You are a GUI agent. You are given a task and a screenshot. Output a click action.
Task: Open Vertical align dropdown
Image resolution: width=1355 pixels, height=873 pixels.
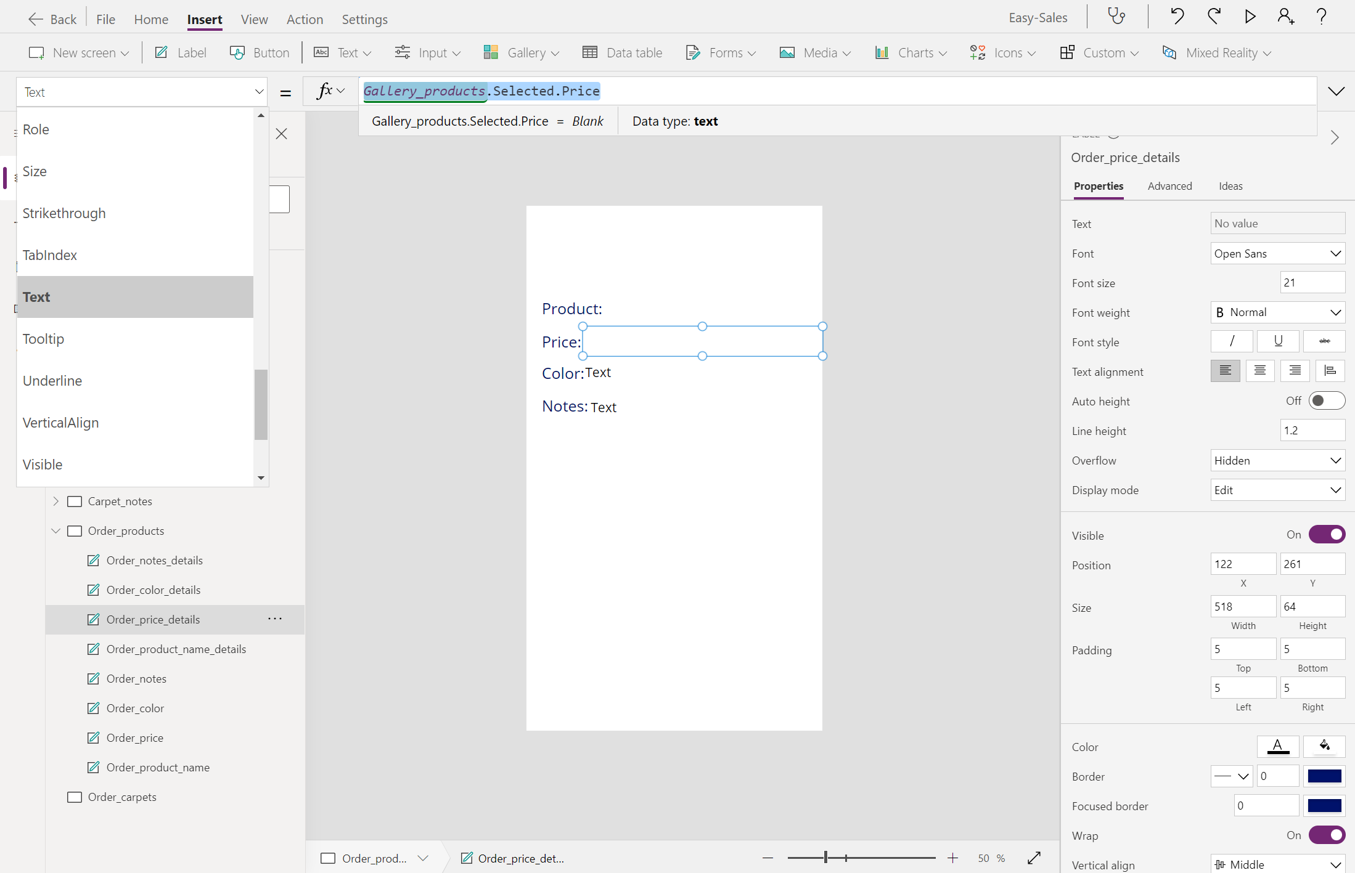(1277, 864)
